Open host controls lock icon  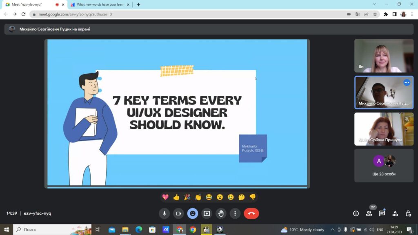408,213
